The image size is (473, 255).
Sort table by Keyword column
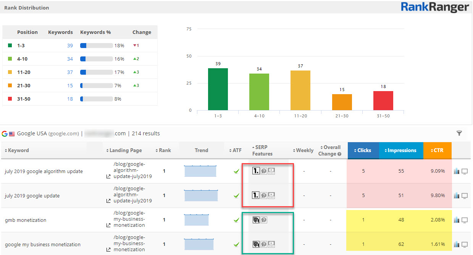click(x=17, y=150)
